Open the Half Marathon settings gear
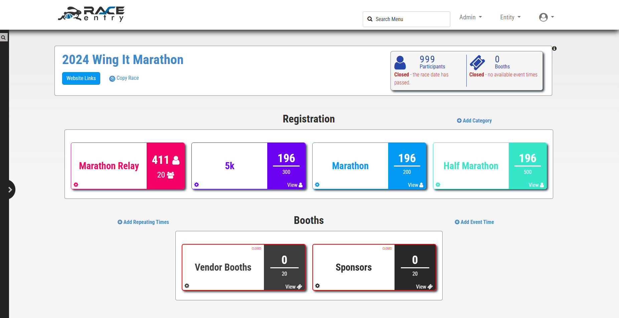Screen dimensions: 619x318 coord(438,185)
